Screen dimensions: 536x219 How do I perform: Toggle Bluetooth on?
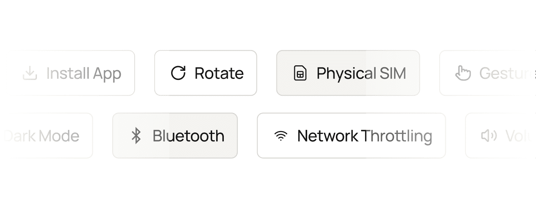175,135
